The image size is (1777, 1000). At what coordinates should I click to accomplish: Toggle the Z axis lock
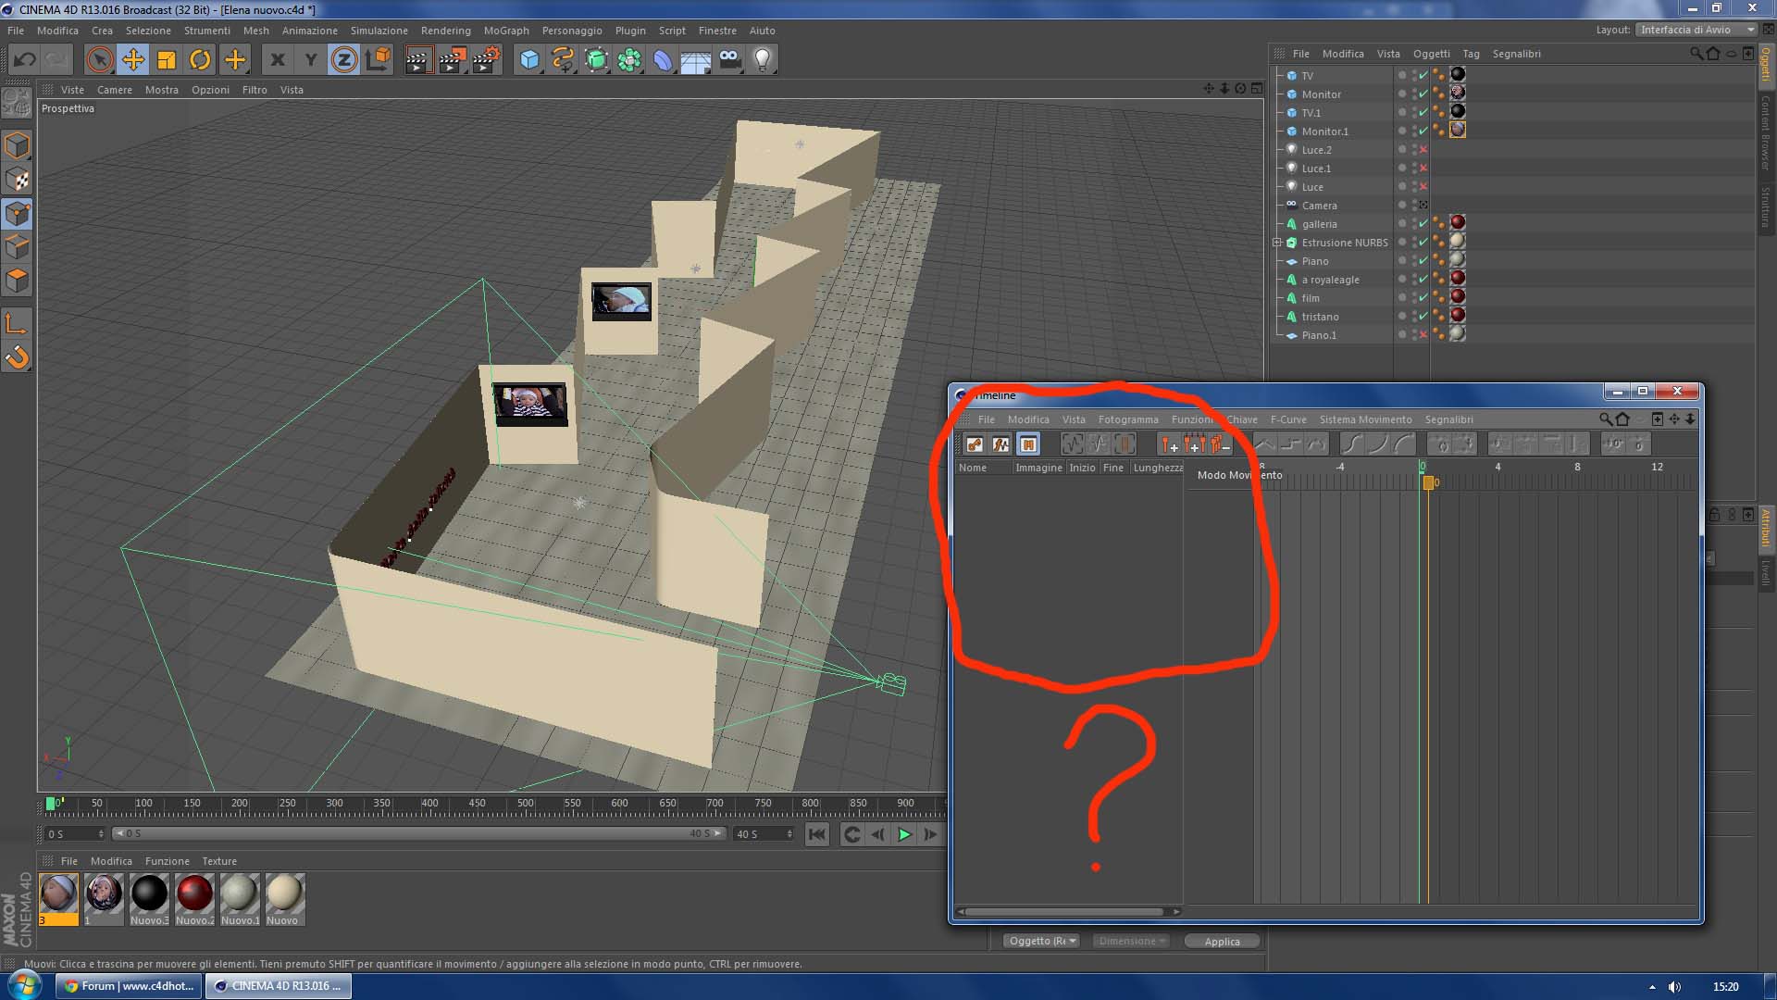pos(343,60)
